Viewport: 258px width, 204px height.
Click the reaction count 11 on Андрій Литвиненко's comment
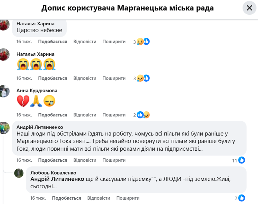pyautogui.click(x=235, y=160)
